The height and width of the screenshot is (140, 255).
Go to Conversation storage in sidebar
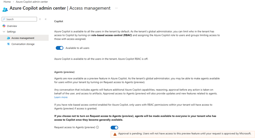(23, 44)
